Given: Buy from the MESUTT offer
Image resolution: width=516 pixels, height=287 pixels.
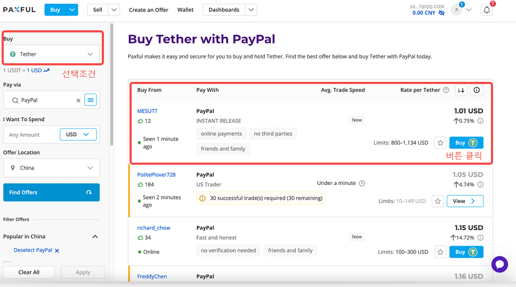Looking at the screenshot, I should (x=466, y=142).
